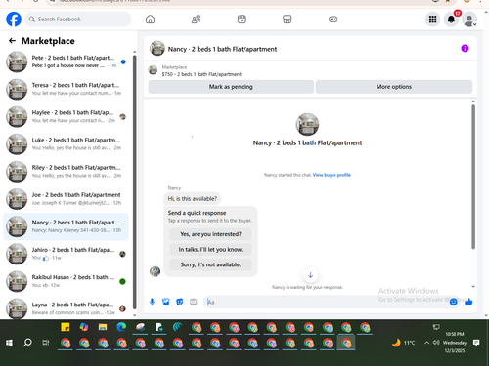The width and height of the screenshot is (489, 366).
Task: Open Jahiro's conversation in the list
Action: tap(66, 254)
